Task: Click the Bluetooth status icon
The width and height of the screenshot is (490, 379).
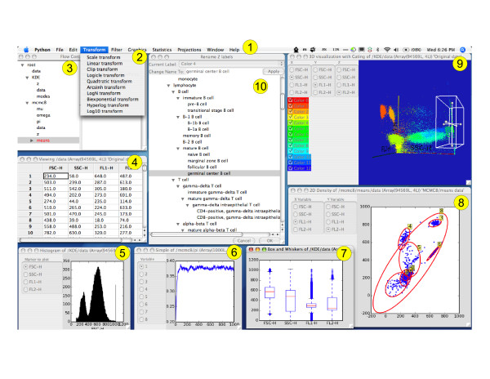Action: 378,50
